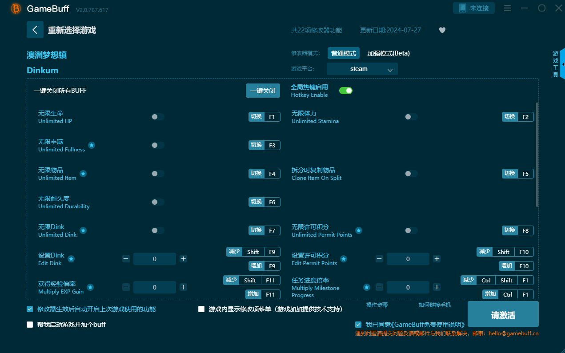Increase Multiply Milestone Progress with plus
The width and height of the screenshot is (565, 353).
437,287
